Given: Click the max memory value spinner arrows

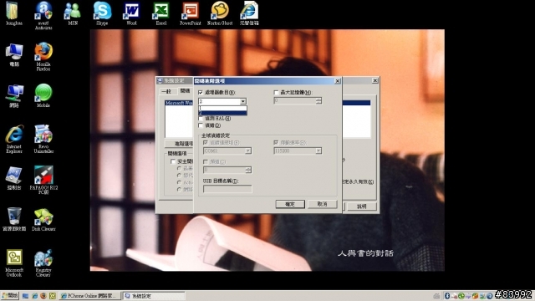Looking at the screenshot, I should coord(318,100).
